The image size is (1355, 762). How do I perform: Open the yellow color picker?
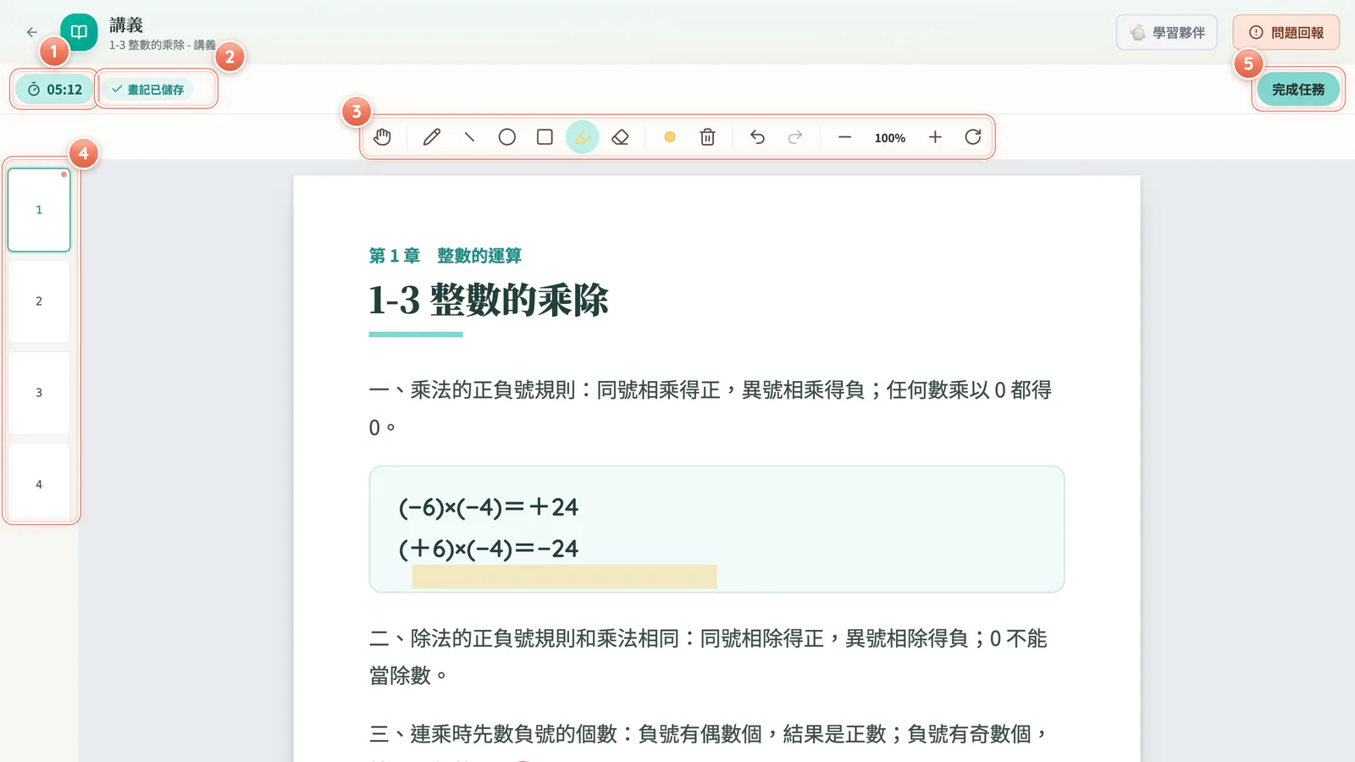670,137
